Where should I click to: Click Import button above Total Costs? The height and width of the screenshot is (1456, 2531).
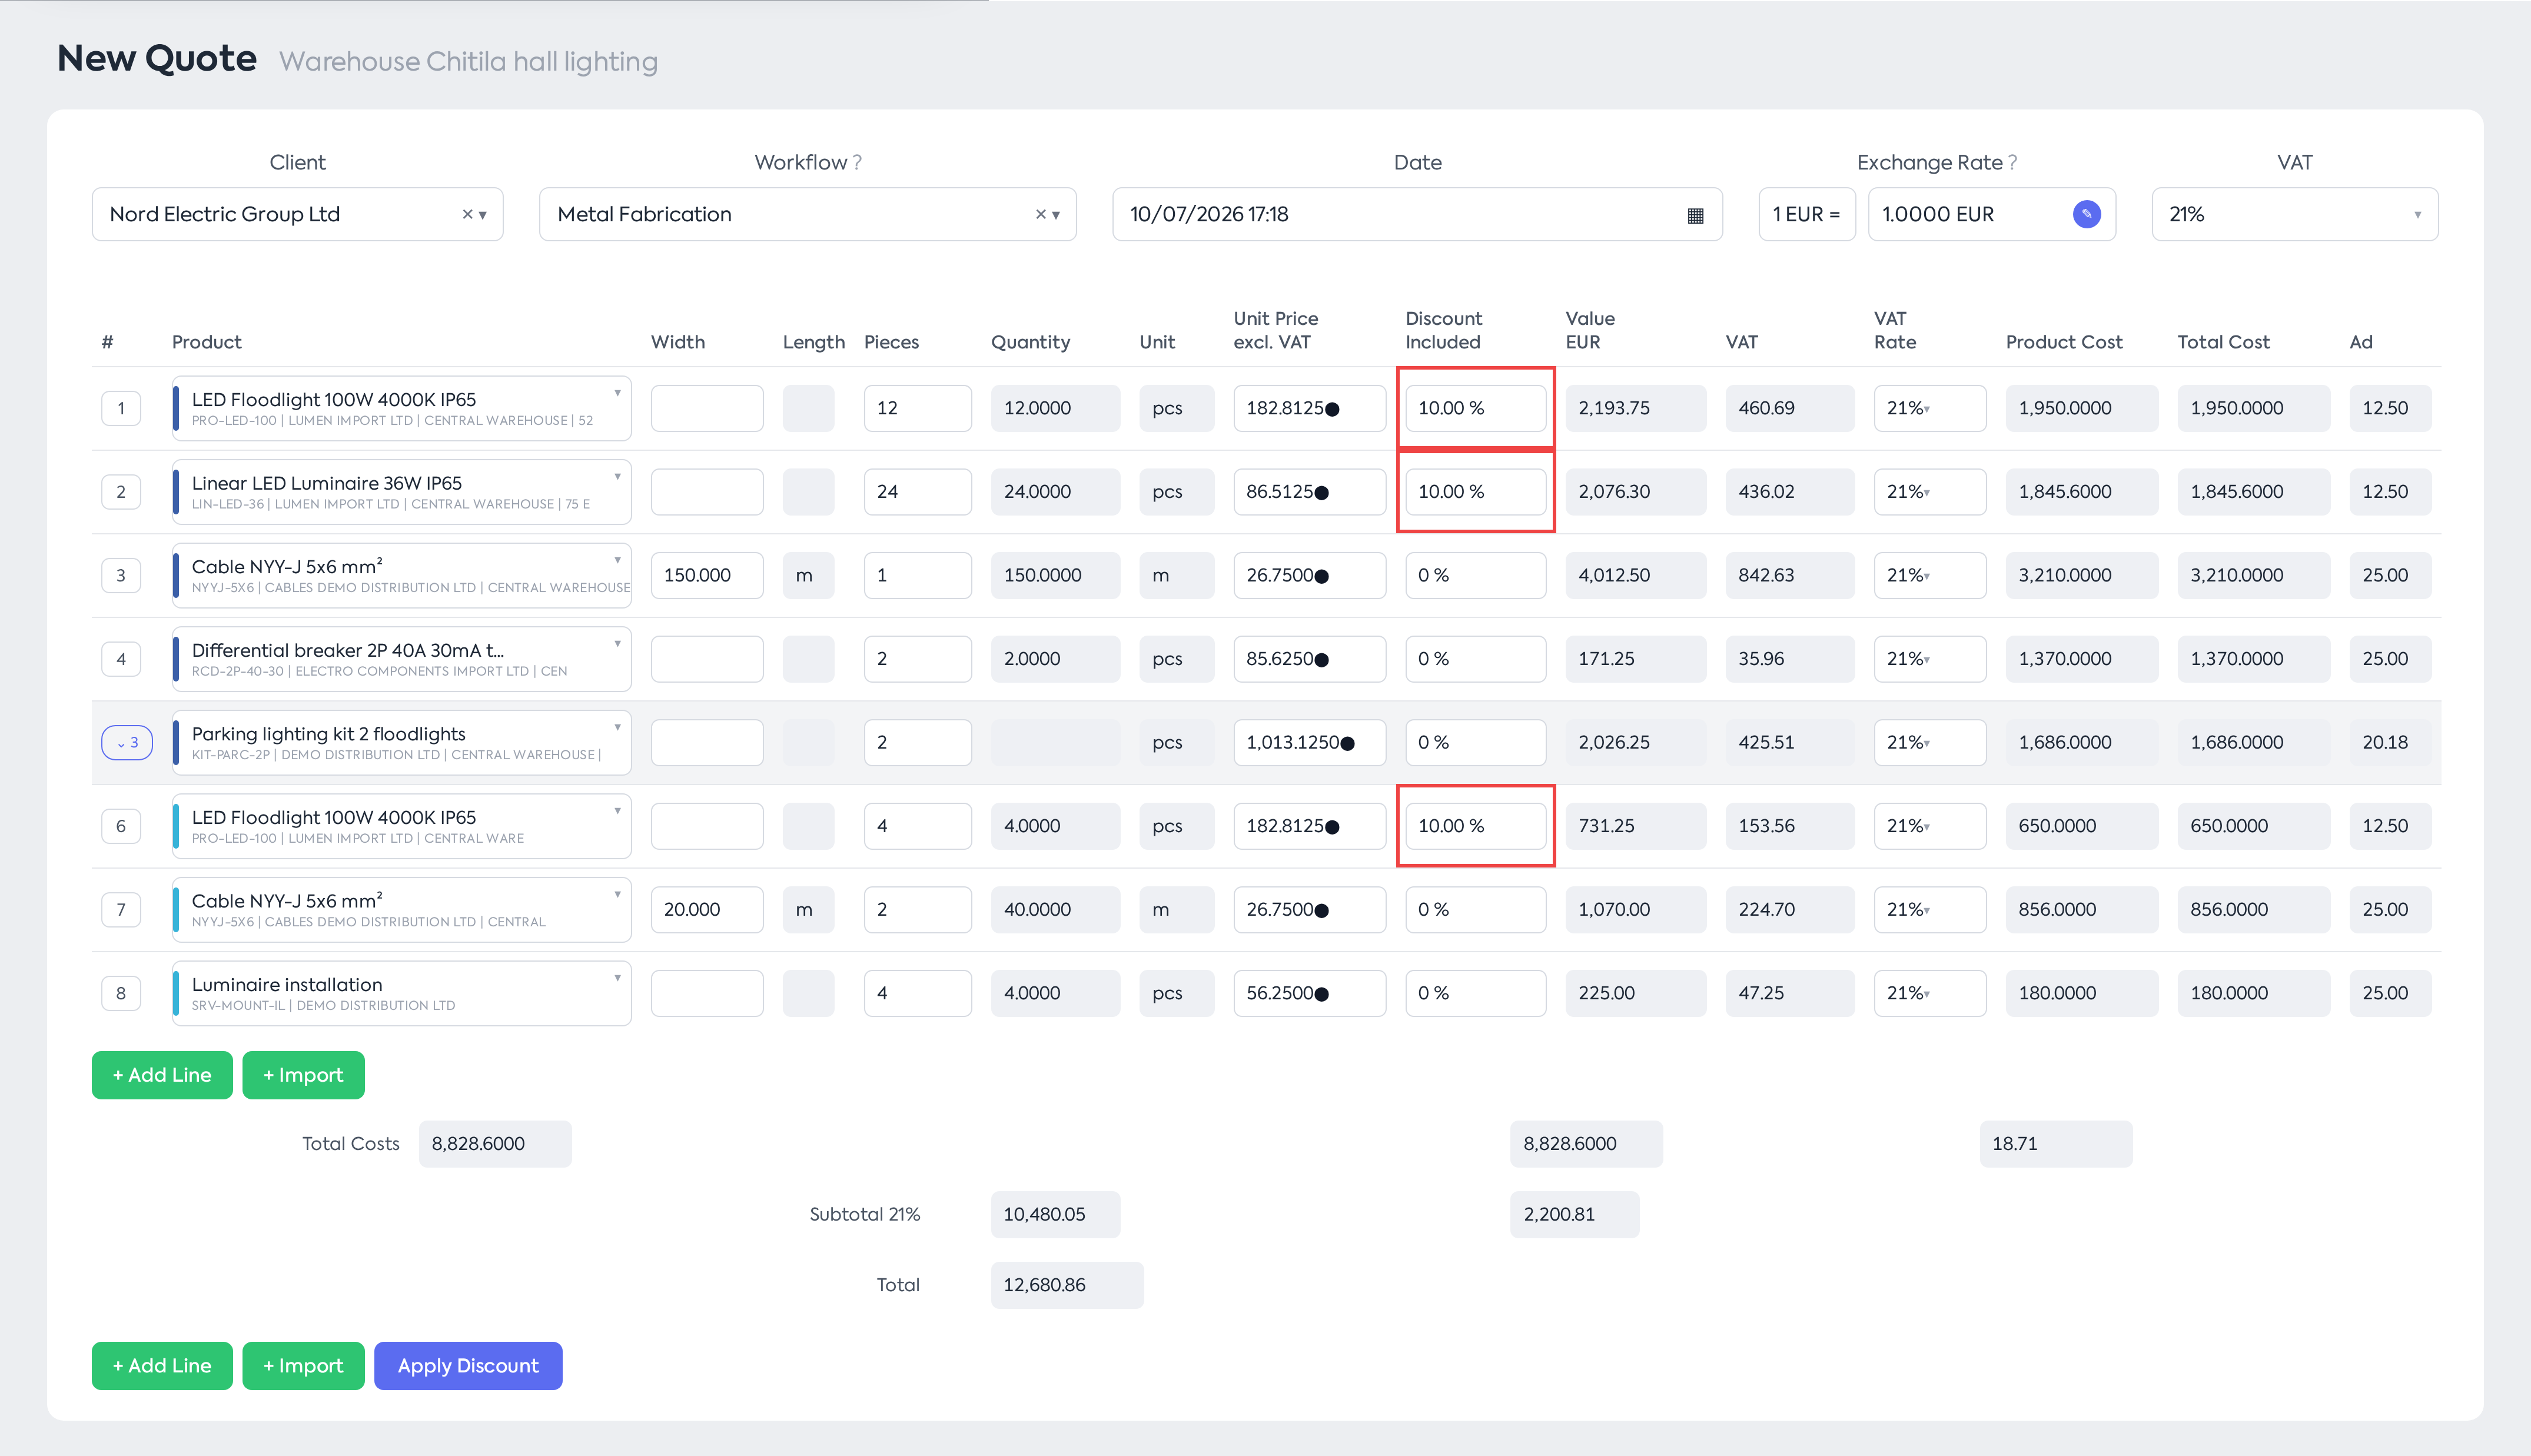(303, 1075)
